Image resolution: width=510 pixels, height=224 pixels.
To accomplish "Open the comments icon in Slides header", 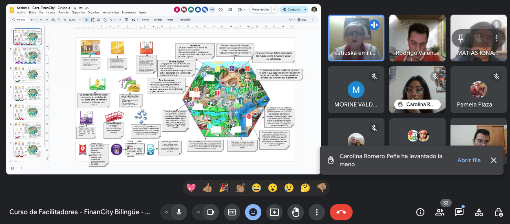I will click(x=230, y=9).
